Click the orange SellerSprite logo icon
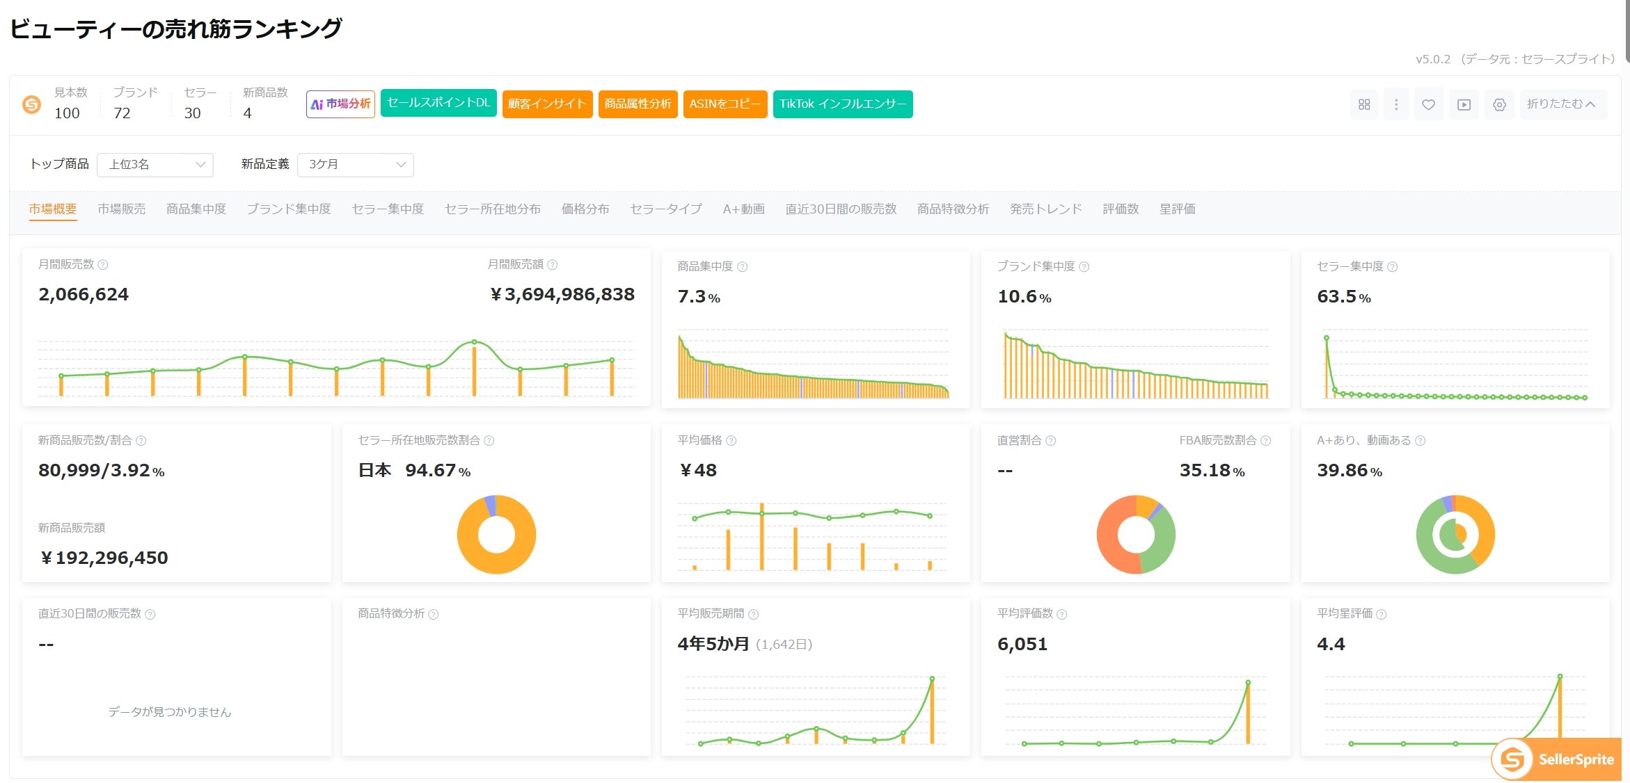Screen dimensions: 1630x783 32,104
